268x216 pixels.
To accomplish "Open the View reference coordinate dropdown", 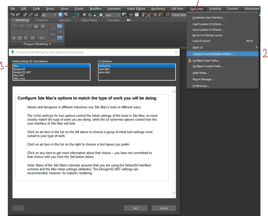I will pos(112,15).
